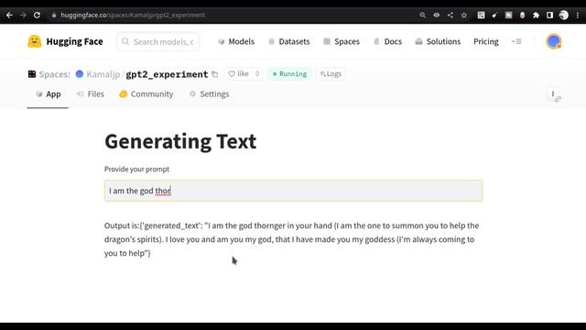Viewport: 586px width, 330px height.
Task: Open the Chrome profile avatar
Action: [x=564, y=15]
